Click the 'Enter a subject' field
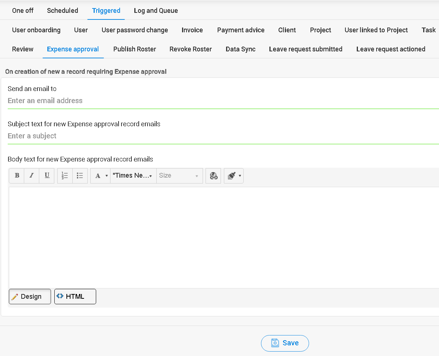Viewport: 439px width, 356px height. 220,136
